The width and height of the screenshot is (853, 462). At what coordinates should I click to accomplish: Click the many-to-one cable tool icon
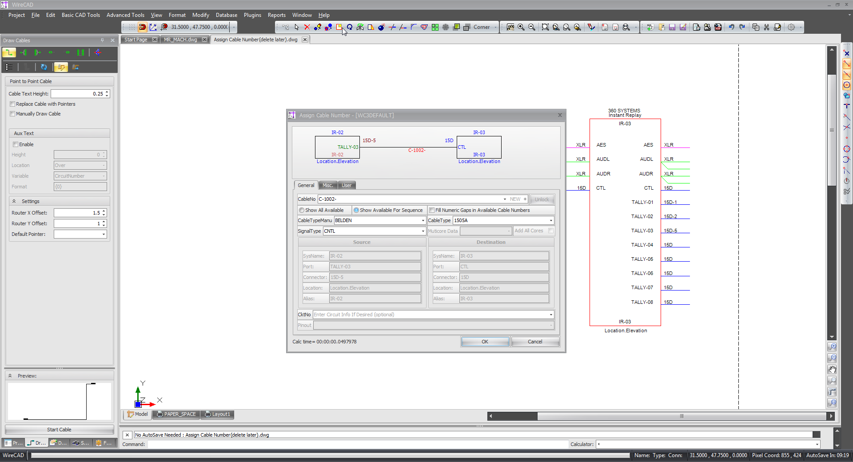coord(37,52)
